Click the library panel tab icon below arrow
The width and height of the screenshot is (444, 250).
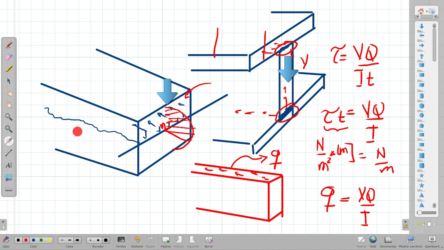(405, 227)
